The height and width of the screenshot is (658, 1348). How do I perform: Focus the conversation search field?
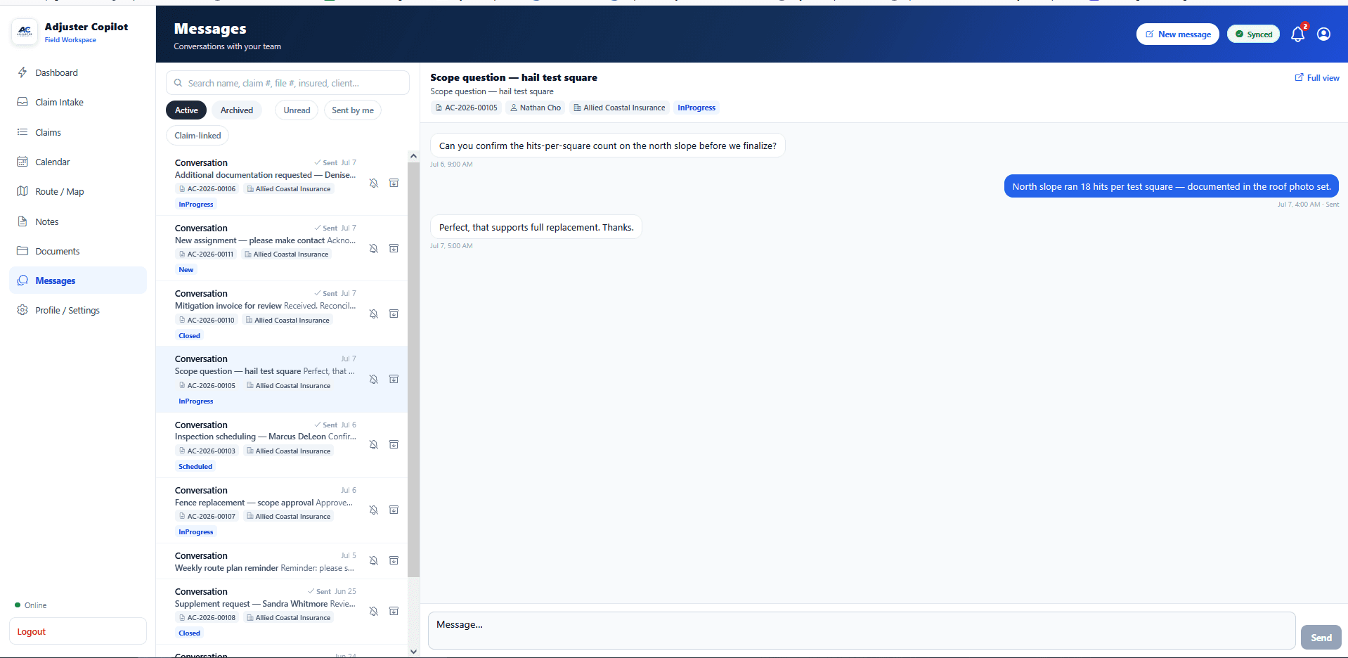tap(287, 83)
